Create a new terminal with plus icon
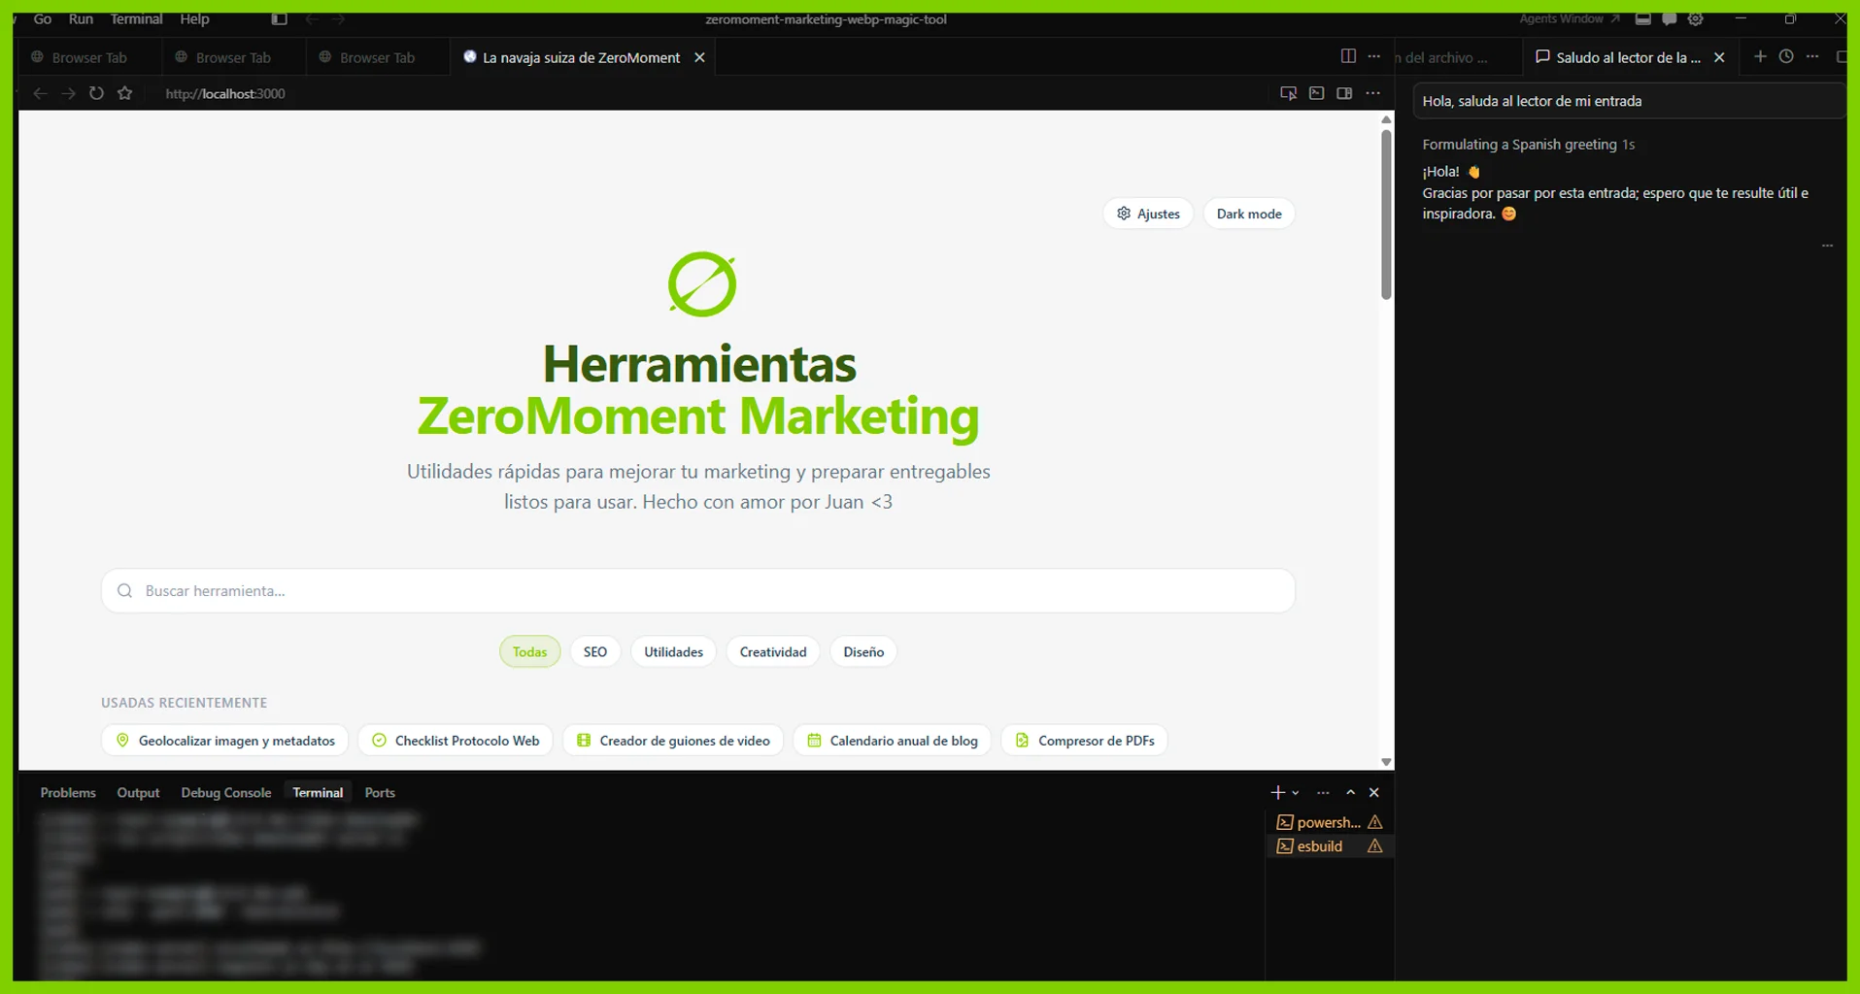 [x=1277, y=792]
